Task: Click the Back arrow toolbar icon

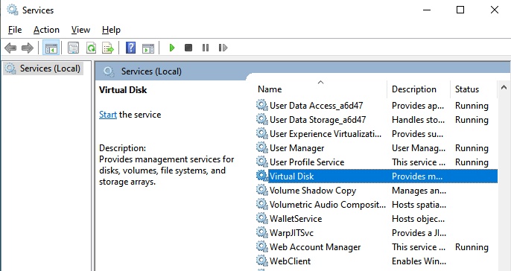Action: tap(10, 48)
